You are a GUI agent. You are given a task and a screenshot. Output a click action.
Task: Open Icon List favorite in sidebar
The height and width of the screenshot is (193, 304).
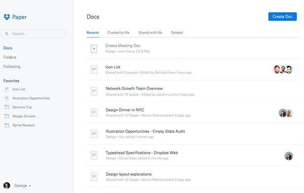pyautogui.click(x=19, y=89)
